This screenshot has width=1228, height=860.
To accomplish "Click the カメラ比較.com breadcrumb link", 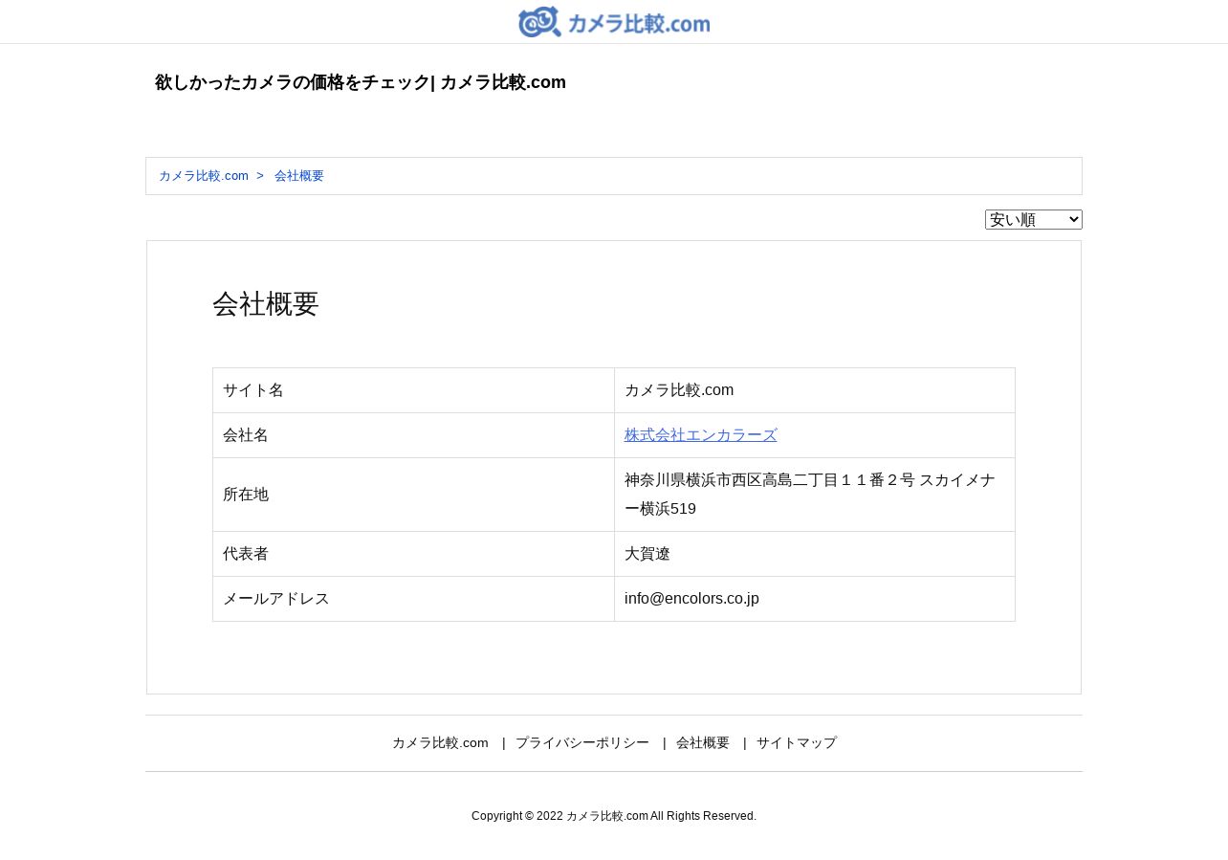I will [x=204, y=176].
